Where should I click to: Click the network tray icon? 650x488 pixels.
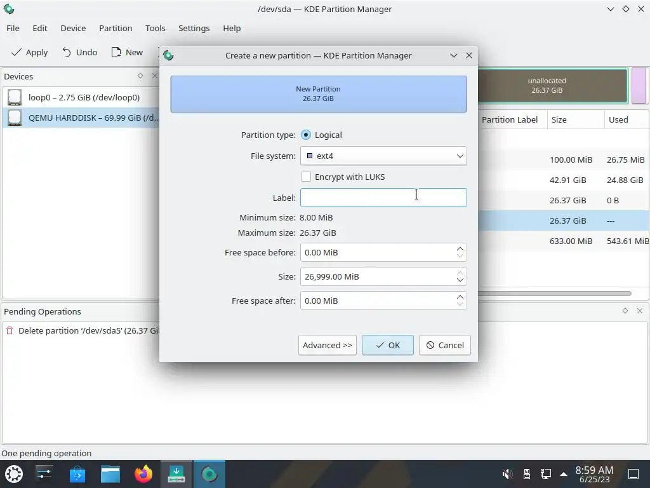[545, 474]
